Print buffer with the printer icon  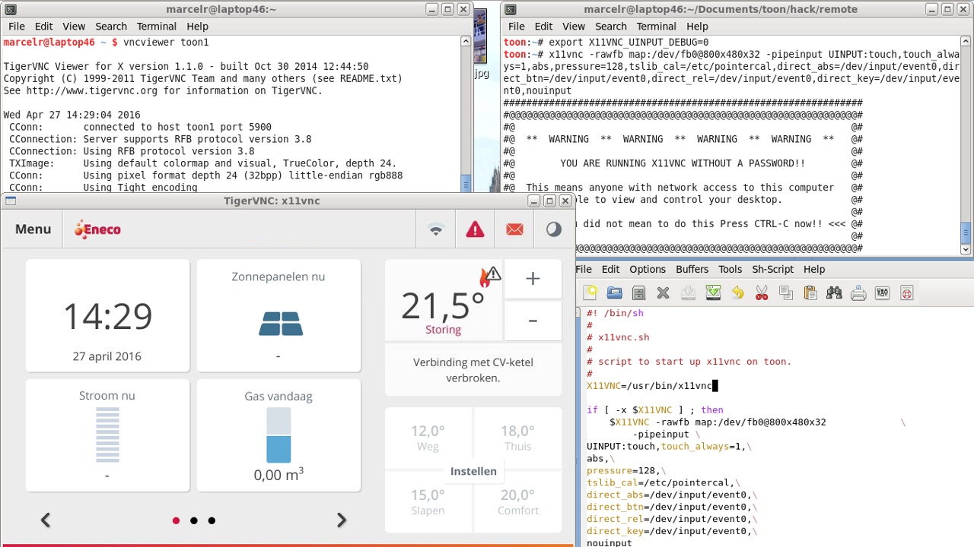858,293
